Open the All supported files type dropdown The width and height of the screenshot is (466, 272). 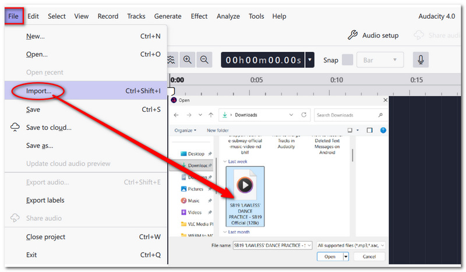coord(351,245)
